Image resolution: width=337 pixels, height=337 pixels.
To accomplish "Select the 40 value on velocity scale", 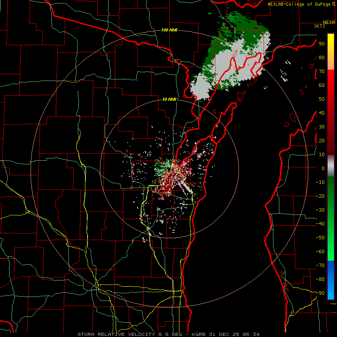I will click(x=322, y=113).
